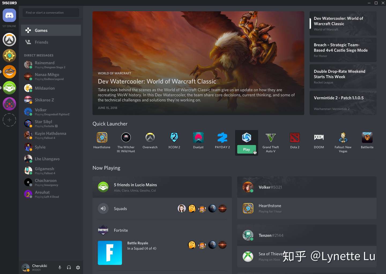Toggle microphone mute
This screenshot has width=386, height=274.
click(60, 268)
